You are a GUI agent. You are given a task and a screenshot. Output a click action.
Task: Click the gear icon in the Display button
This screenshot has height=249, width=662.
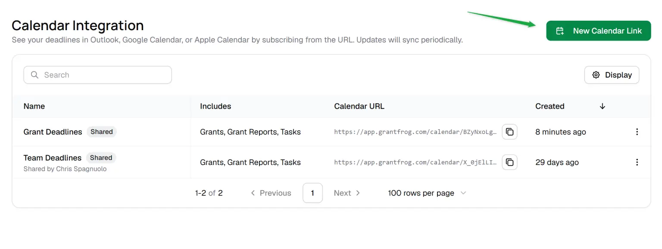coord(596,75)
